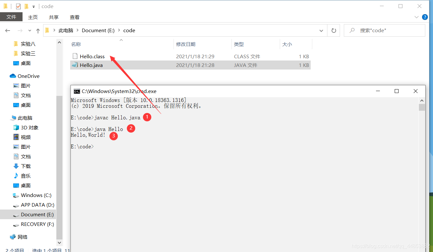Click the 下载 arrow icon

[x=16, y=166]
